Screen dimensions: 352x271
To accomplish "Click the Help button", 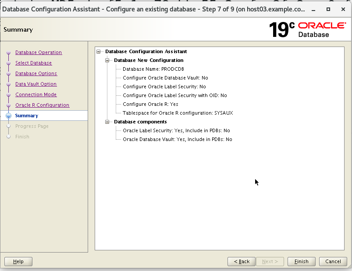I will point(18,261).
